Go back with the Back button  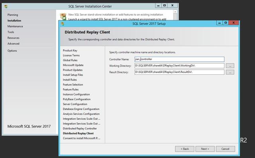(x=184, y=149)
